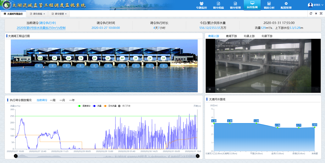Select the 北堡上游 camera tab
Viewport: 325px width, 163px height.
click(x=249, y=36)
